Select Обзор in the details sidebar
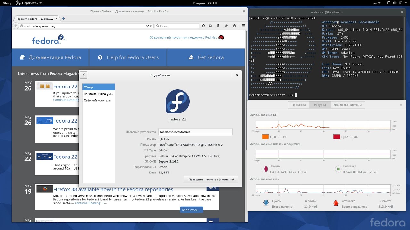Screen dimensions: 410x230 click(99, 87)
